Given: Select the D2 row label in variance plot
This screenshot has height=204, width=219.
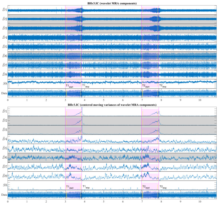Looking at the screenshot, I should click(5, 120).
